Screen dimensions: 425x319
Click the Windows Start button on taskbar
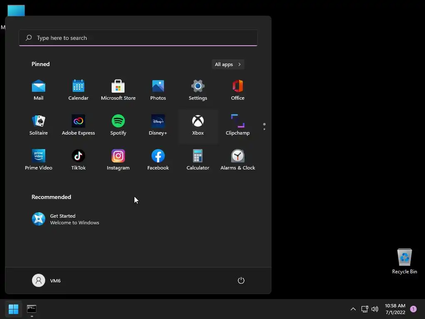(x=13, y=309)
